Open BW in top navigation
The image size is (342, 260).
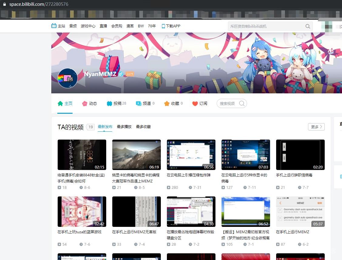141,26
